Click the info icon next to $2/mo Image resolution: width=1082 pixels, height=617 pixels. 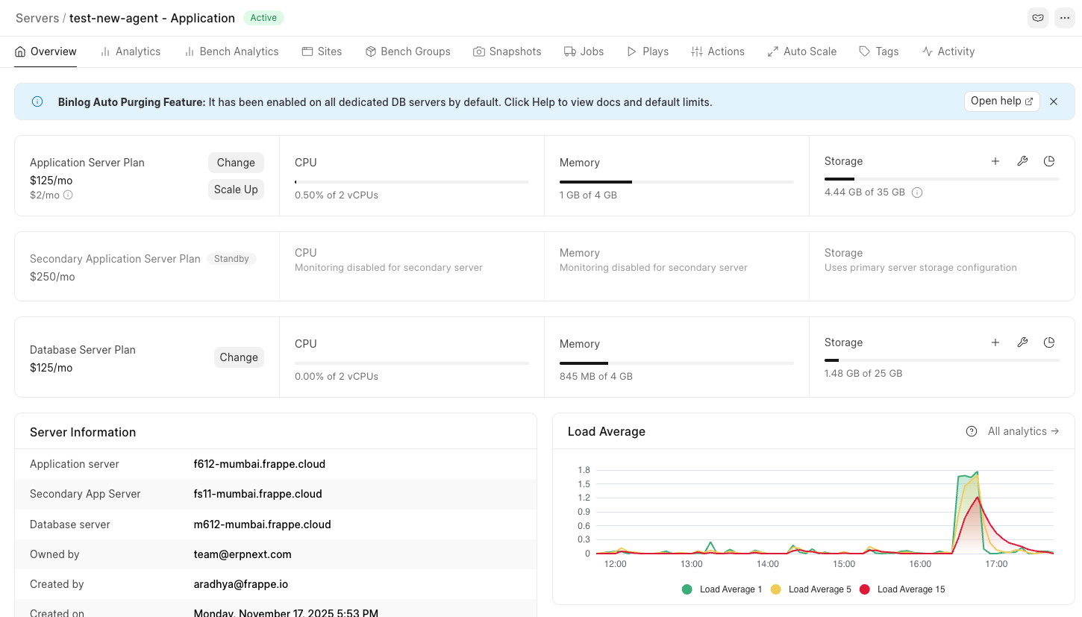68,195
